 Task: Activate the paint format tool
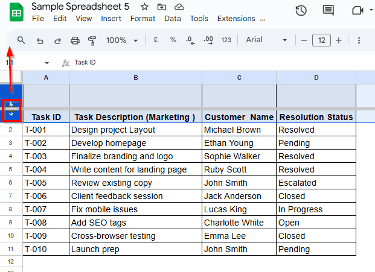pos(92,40)
